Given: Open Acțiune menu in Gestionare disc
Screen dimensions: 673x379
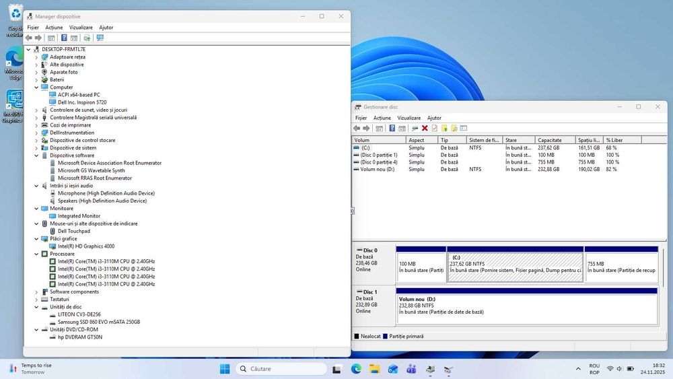Looking at the screenshot, I should (382, 118).
